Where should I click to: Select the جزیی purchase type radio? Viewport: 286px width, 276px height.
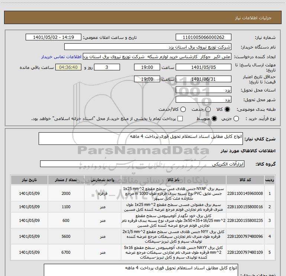click(236, 119)
